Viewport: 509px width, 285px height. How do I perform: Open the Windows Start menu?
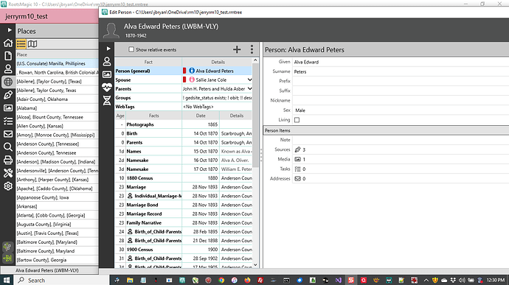pos(7,280)
